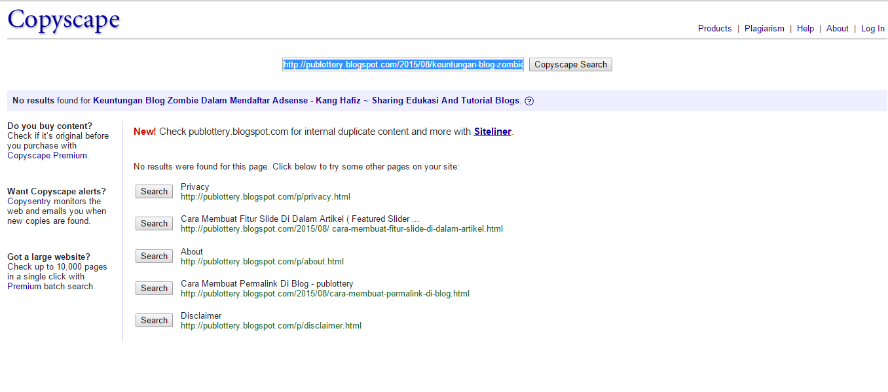888x392 pixels.
Task: Open the Copyscape Premium link
Action: (x=47, y=156)
